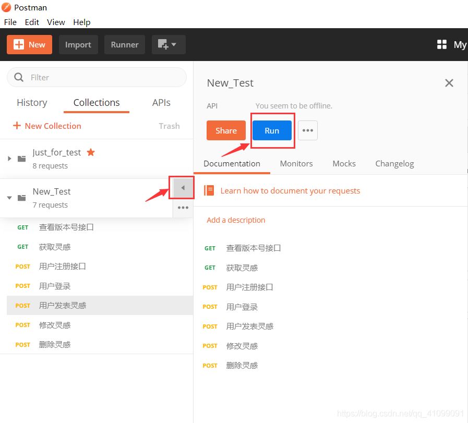Open the File menu

(x=10, y=22)
